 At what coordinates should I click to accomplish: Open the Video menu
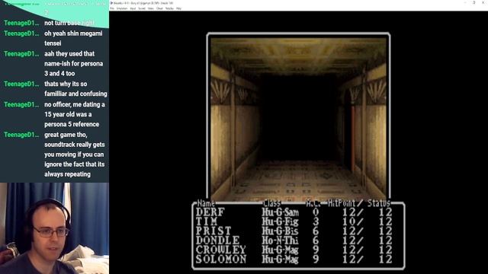pyautogui.click(x=151, y=8)
